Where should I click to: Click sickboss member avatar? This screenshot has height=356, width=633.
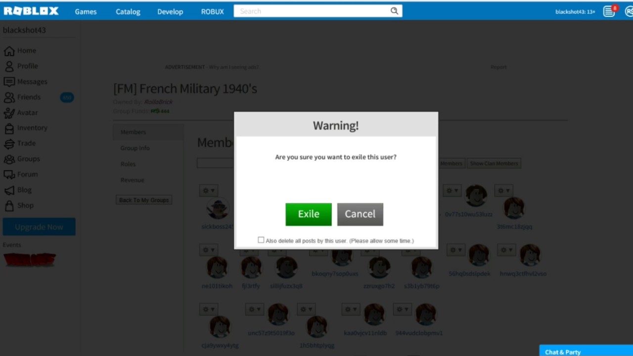(x=218, y=208)
